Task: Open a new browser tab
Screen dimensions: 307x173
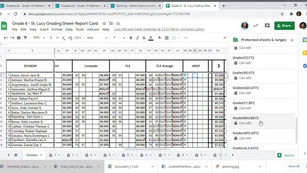Action: tap(224, 6)
